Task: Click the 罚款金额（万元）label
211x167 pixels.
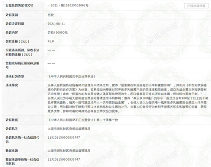Action: point(17,41)
